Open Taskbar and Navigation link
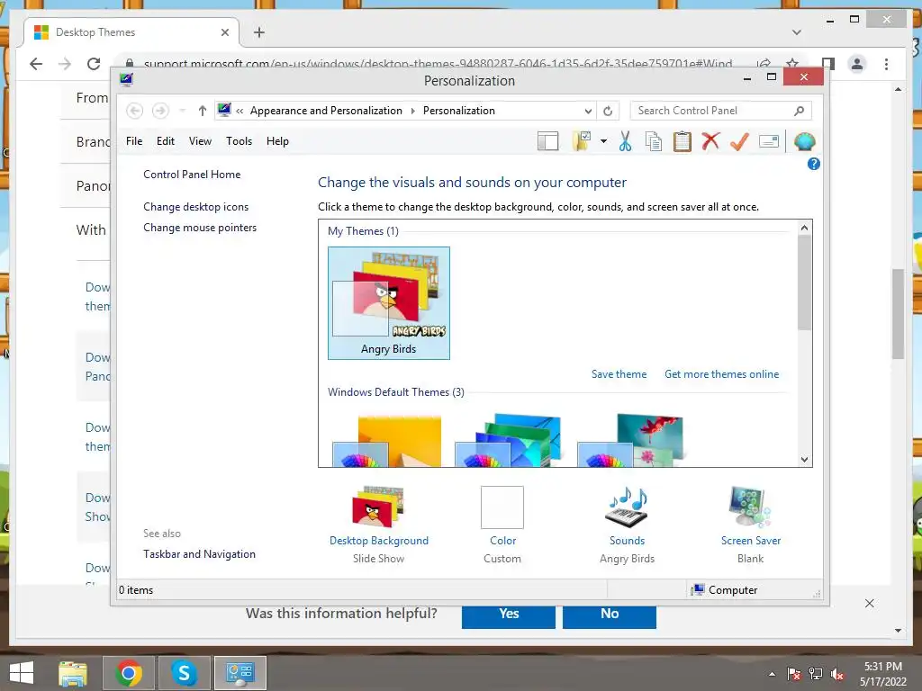Image resolution: width=922 pixels, height=691 pixels. tap(199, 554)
